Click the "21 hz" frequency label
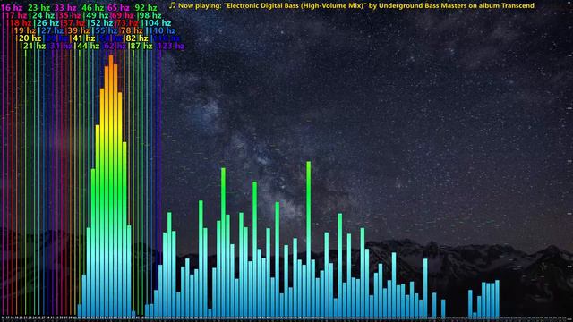 pyautogui.click(x=34, y=46)
